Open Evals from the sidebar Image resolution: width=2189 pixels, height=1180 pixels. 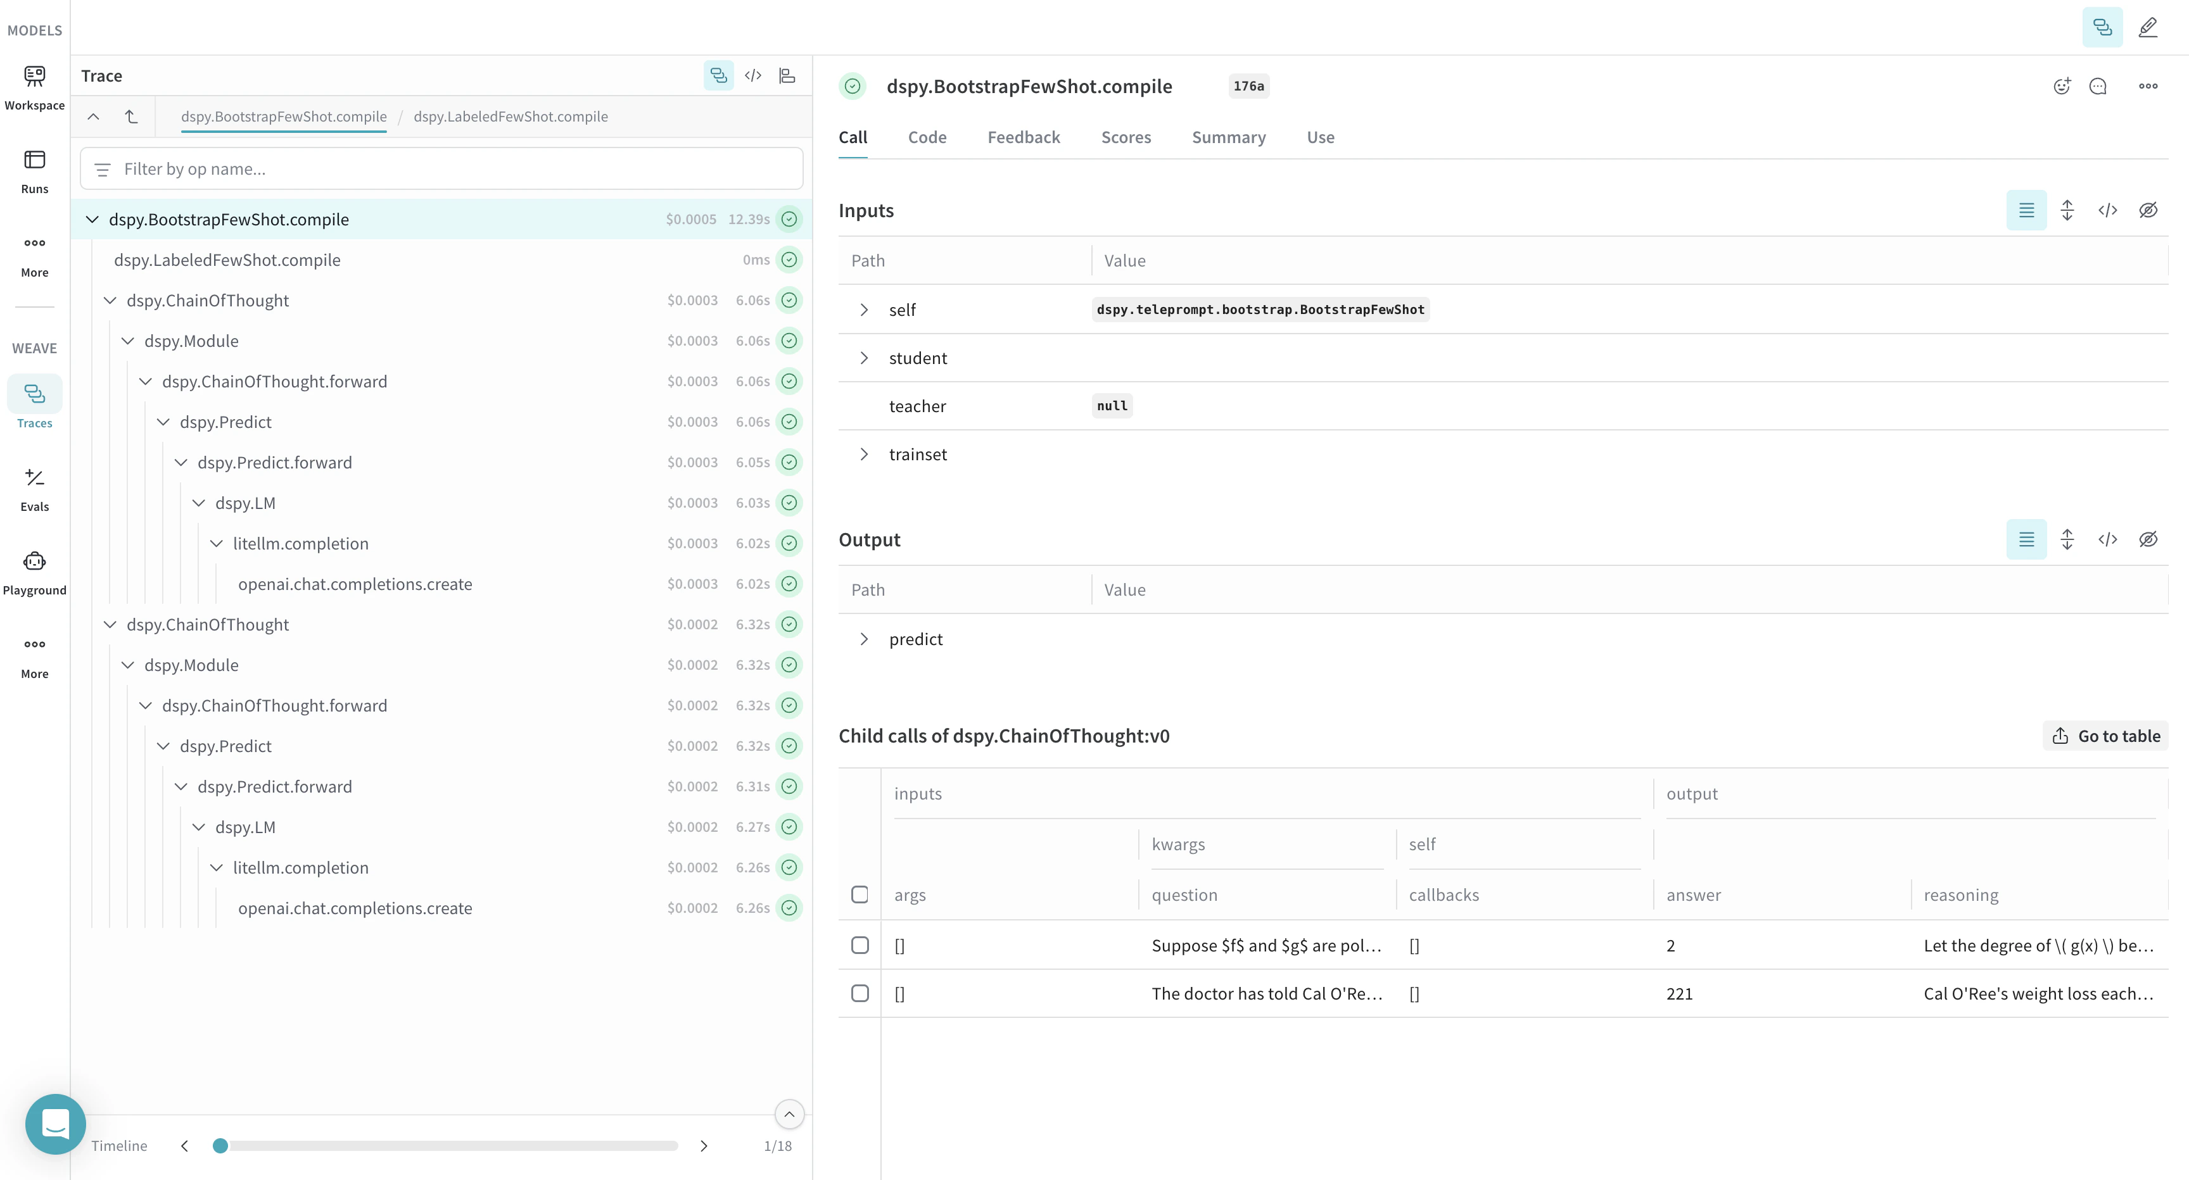(34, 489)
